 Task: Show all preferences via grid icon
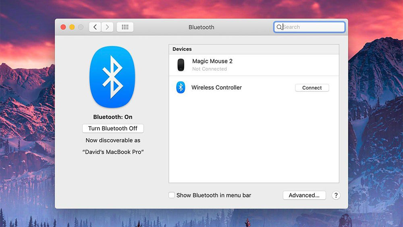125,27
